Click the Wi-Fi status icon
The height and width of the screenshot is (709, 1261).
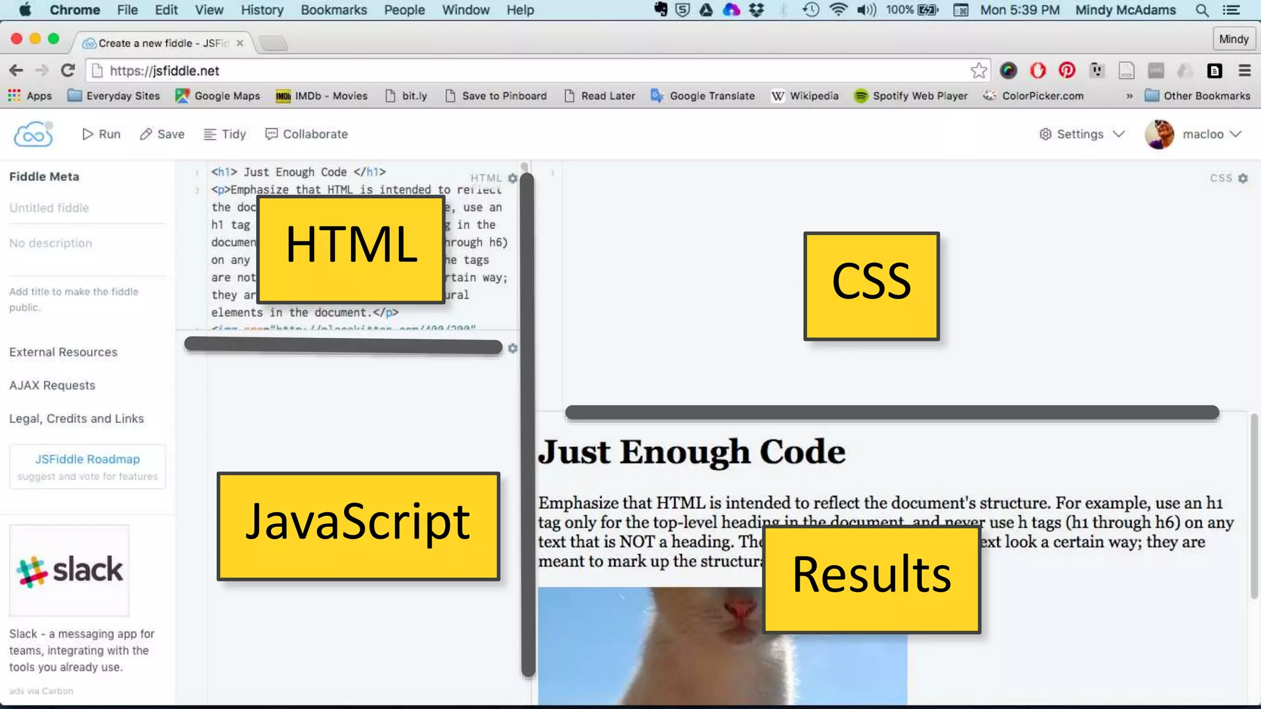[838, 10]
